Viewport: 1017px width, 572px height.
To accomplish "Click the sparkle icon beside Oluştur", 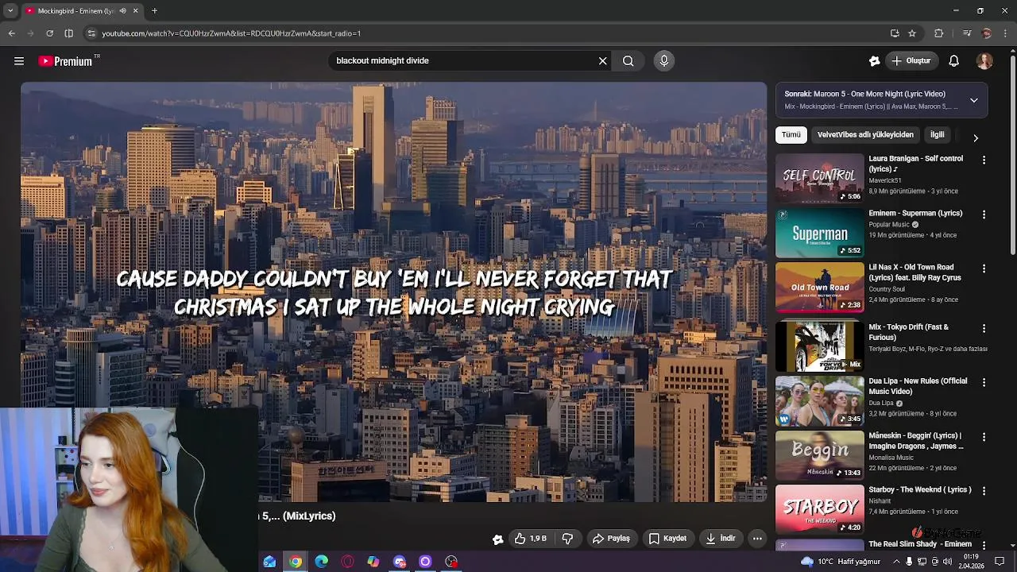I will pyautogui.click(x=875, y=61).
